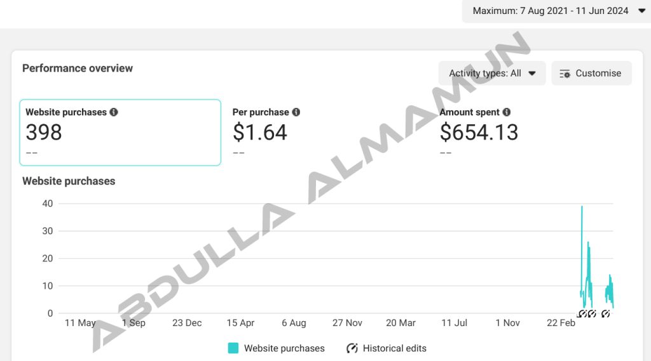
Task: Click the teal Website purchases legend swatch
Action: click(x=233, y=348)
